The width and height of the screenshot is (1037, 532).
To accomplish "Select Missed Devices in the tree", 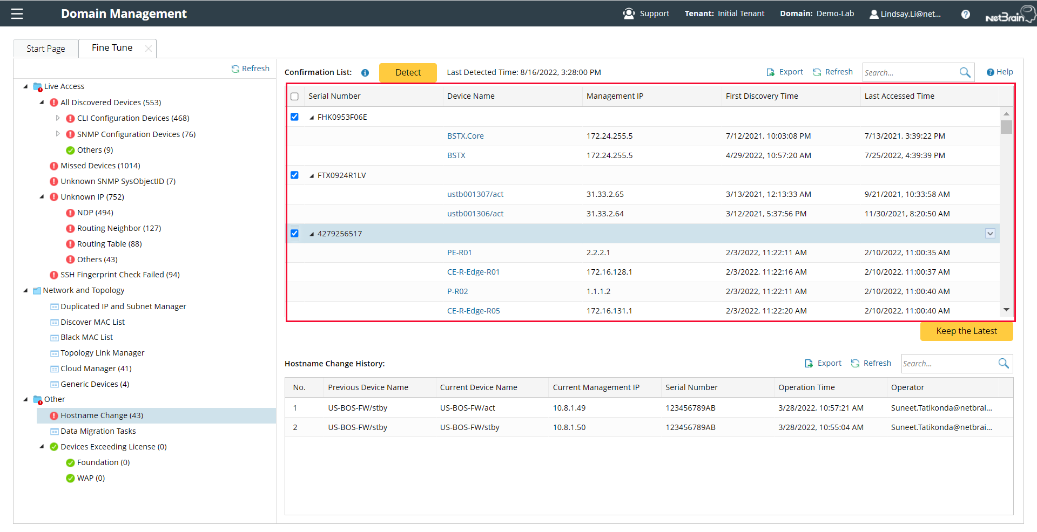I will [x=100, y=166].
